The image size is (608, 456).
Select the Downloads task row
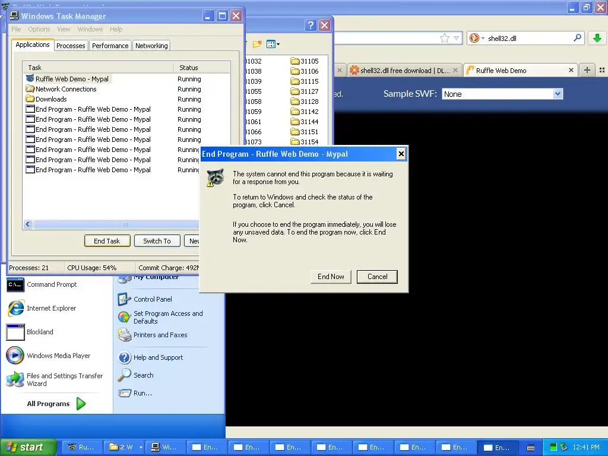pyautogui.click(x=46, y=99)
